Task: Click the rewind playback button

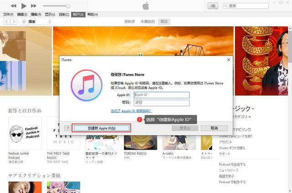Action: [13, 6]
